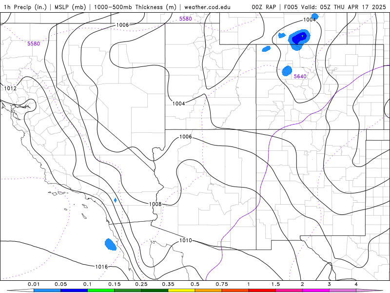This screenshot has height=293, width=390.
Task: Click the 5580 thickness label at upper left
Action: 34,43
